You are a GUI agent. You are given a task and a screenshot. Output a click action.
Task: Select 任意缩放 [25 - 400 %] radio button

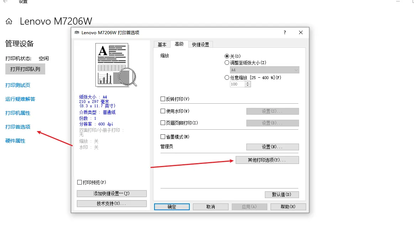click(227, 77)
